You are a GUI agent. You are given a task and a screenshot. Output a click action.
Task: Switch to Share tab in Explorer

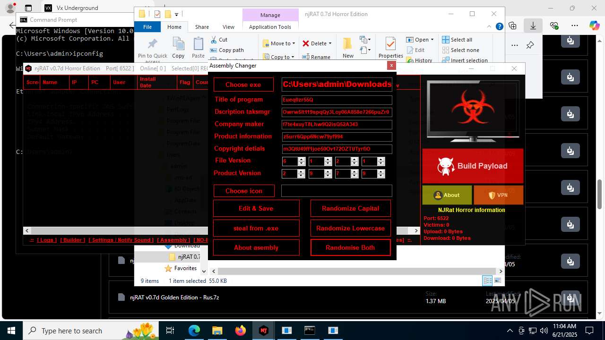202,27
